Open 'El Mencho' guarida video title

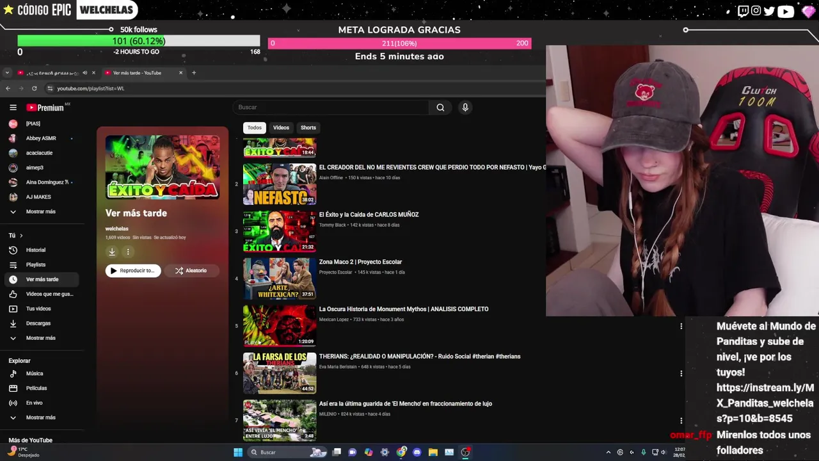coord(406,404)
